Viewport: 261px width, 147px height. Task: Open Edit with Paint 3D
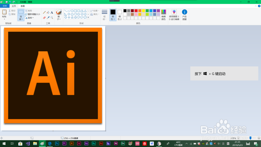(174, 15)
